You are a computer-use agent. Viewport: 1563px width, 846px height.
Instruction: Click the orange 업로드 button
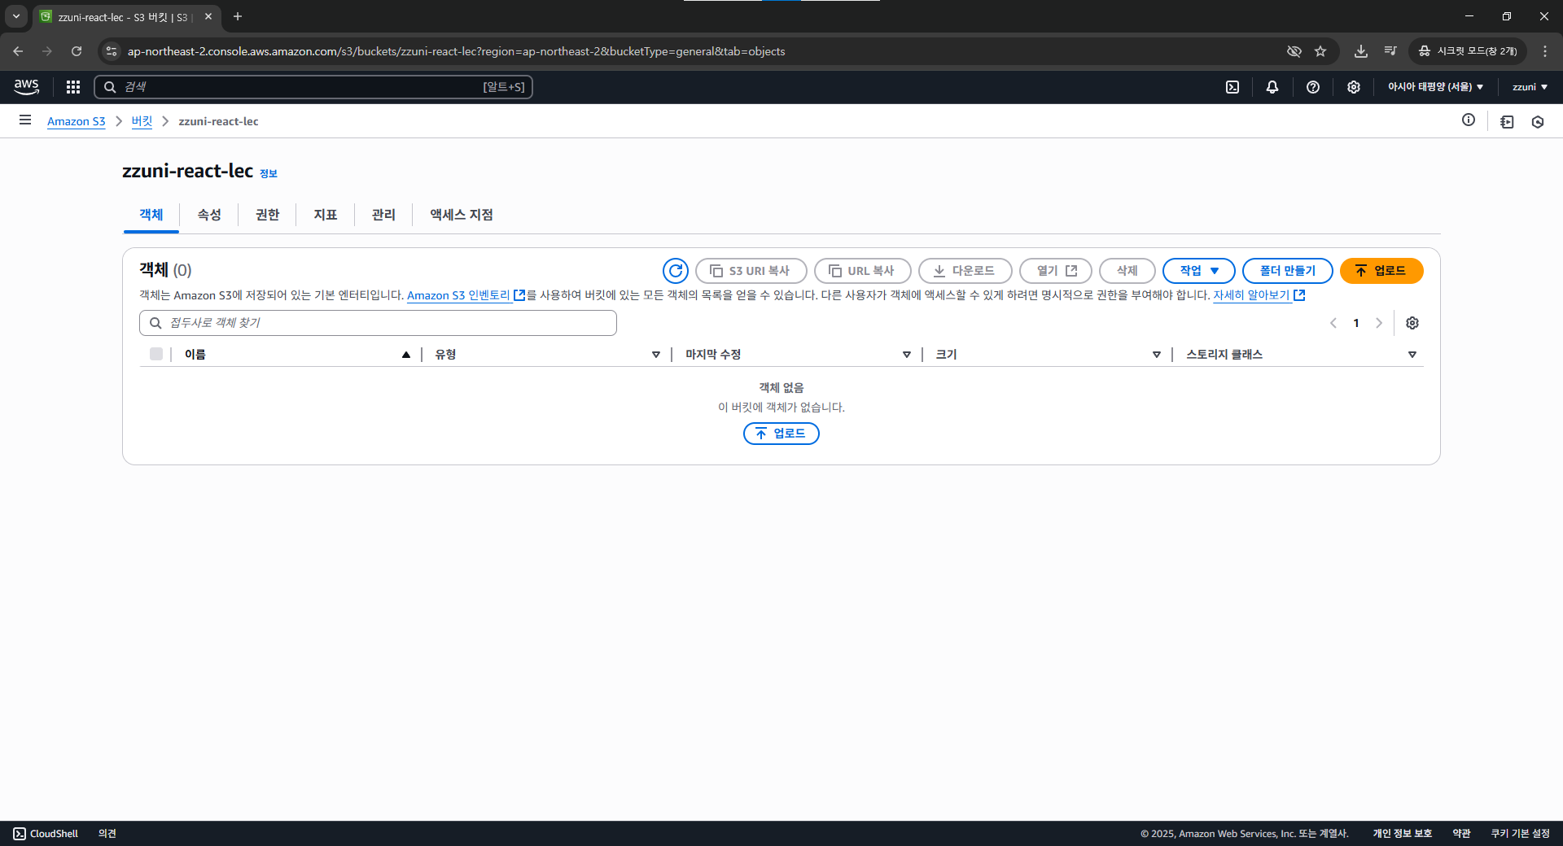click(1381, 271)
